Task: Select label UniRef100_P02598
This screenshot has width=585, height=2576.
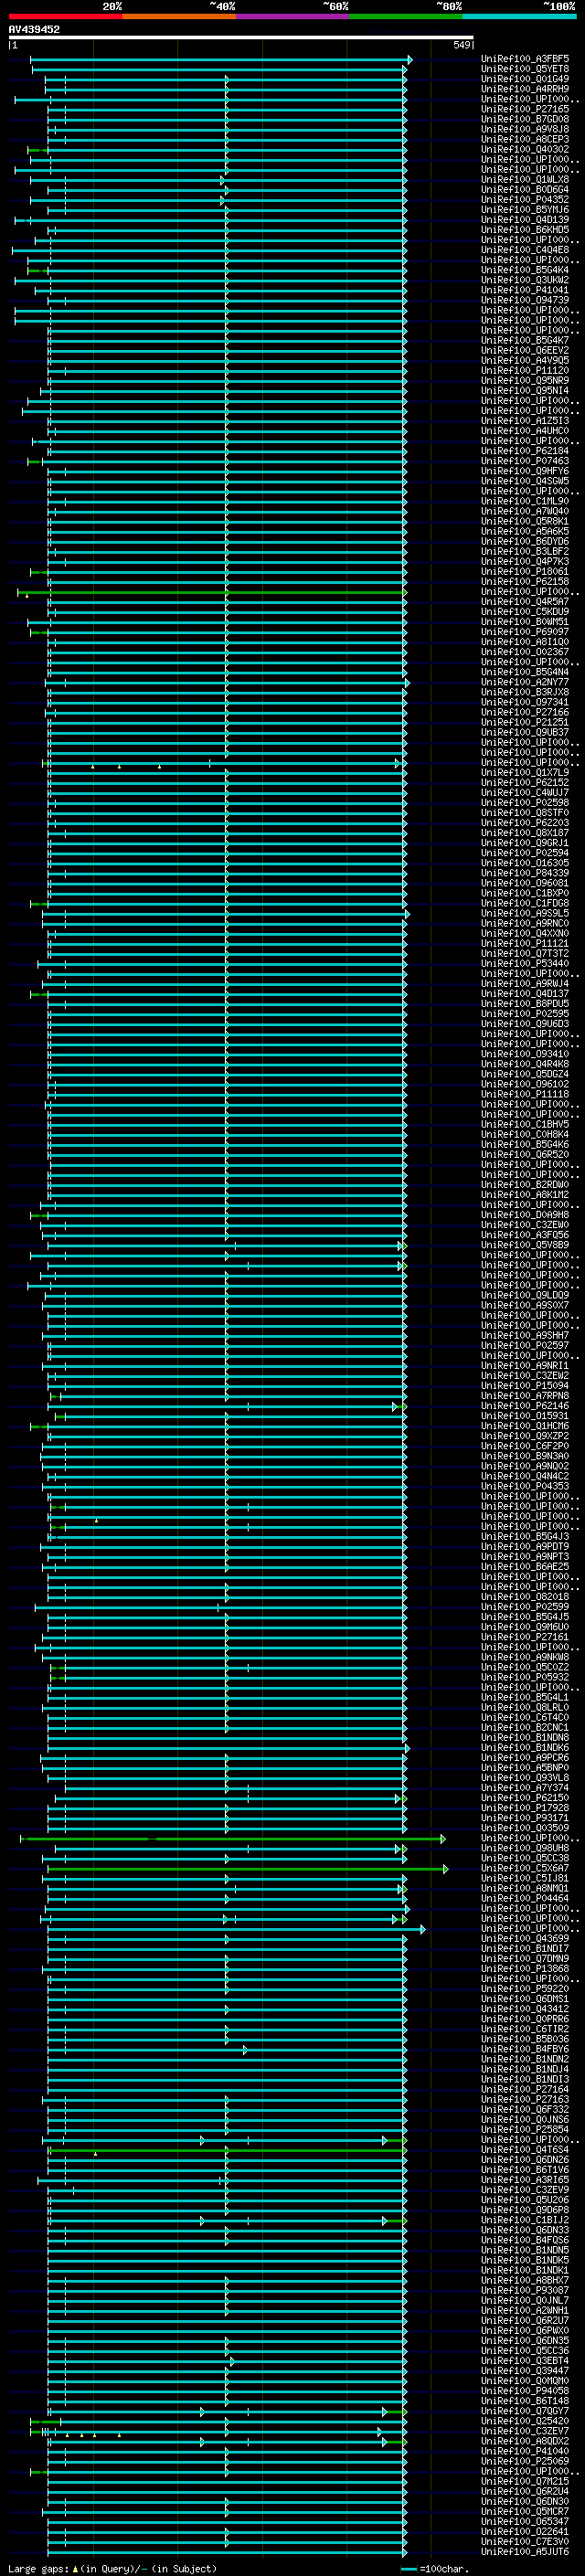Action: tap(525, 803)
